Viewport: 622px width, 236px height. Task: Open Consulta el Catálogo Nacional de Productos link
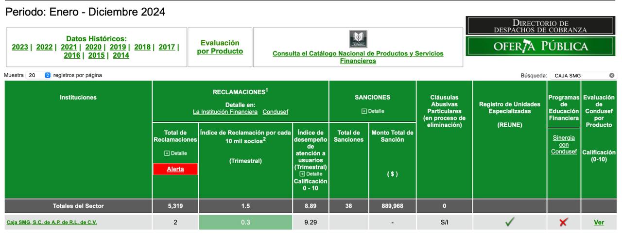coord(358,57)
